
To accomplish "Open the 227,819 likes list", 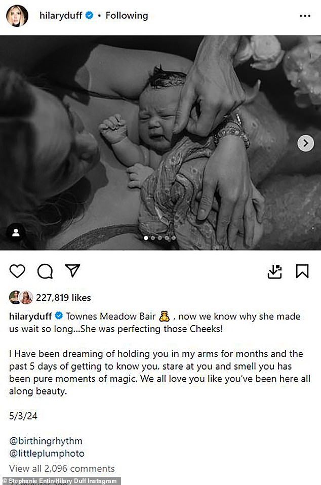I will [x=63, y=298].
